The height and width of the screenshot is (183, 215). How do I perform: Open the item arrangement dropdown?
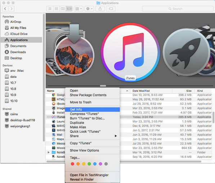coord(79,9)
